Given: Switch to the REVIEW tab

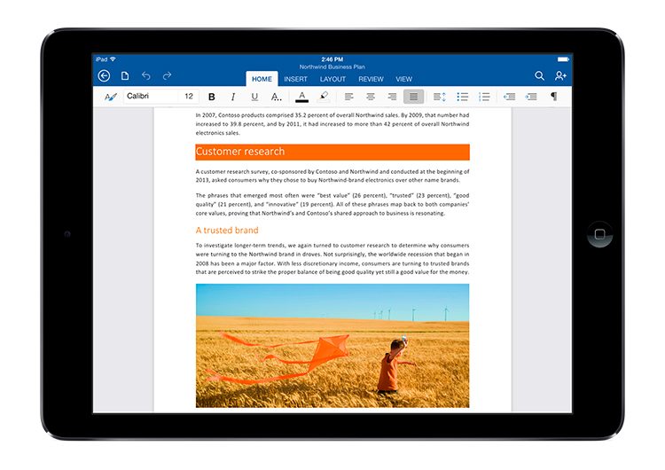Looking at the screenshot, I should 371,79.
